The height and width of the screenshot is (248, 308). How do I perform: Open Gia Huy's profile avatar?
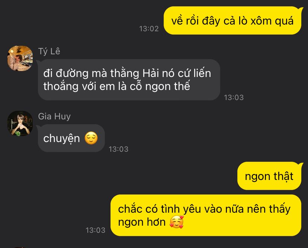coord(20,123)
